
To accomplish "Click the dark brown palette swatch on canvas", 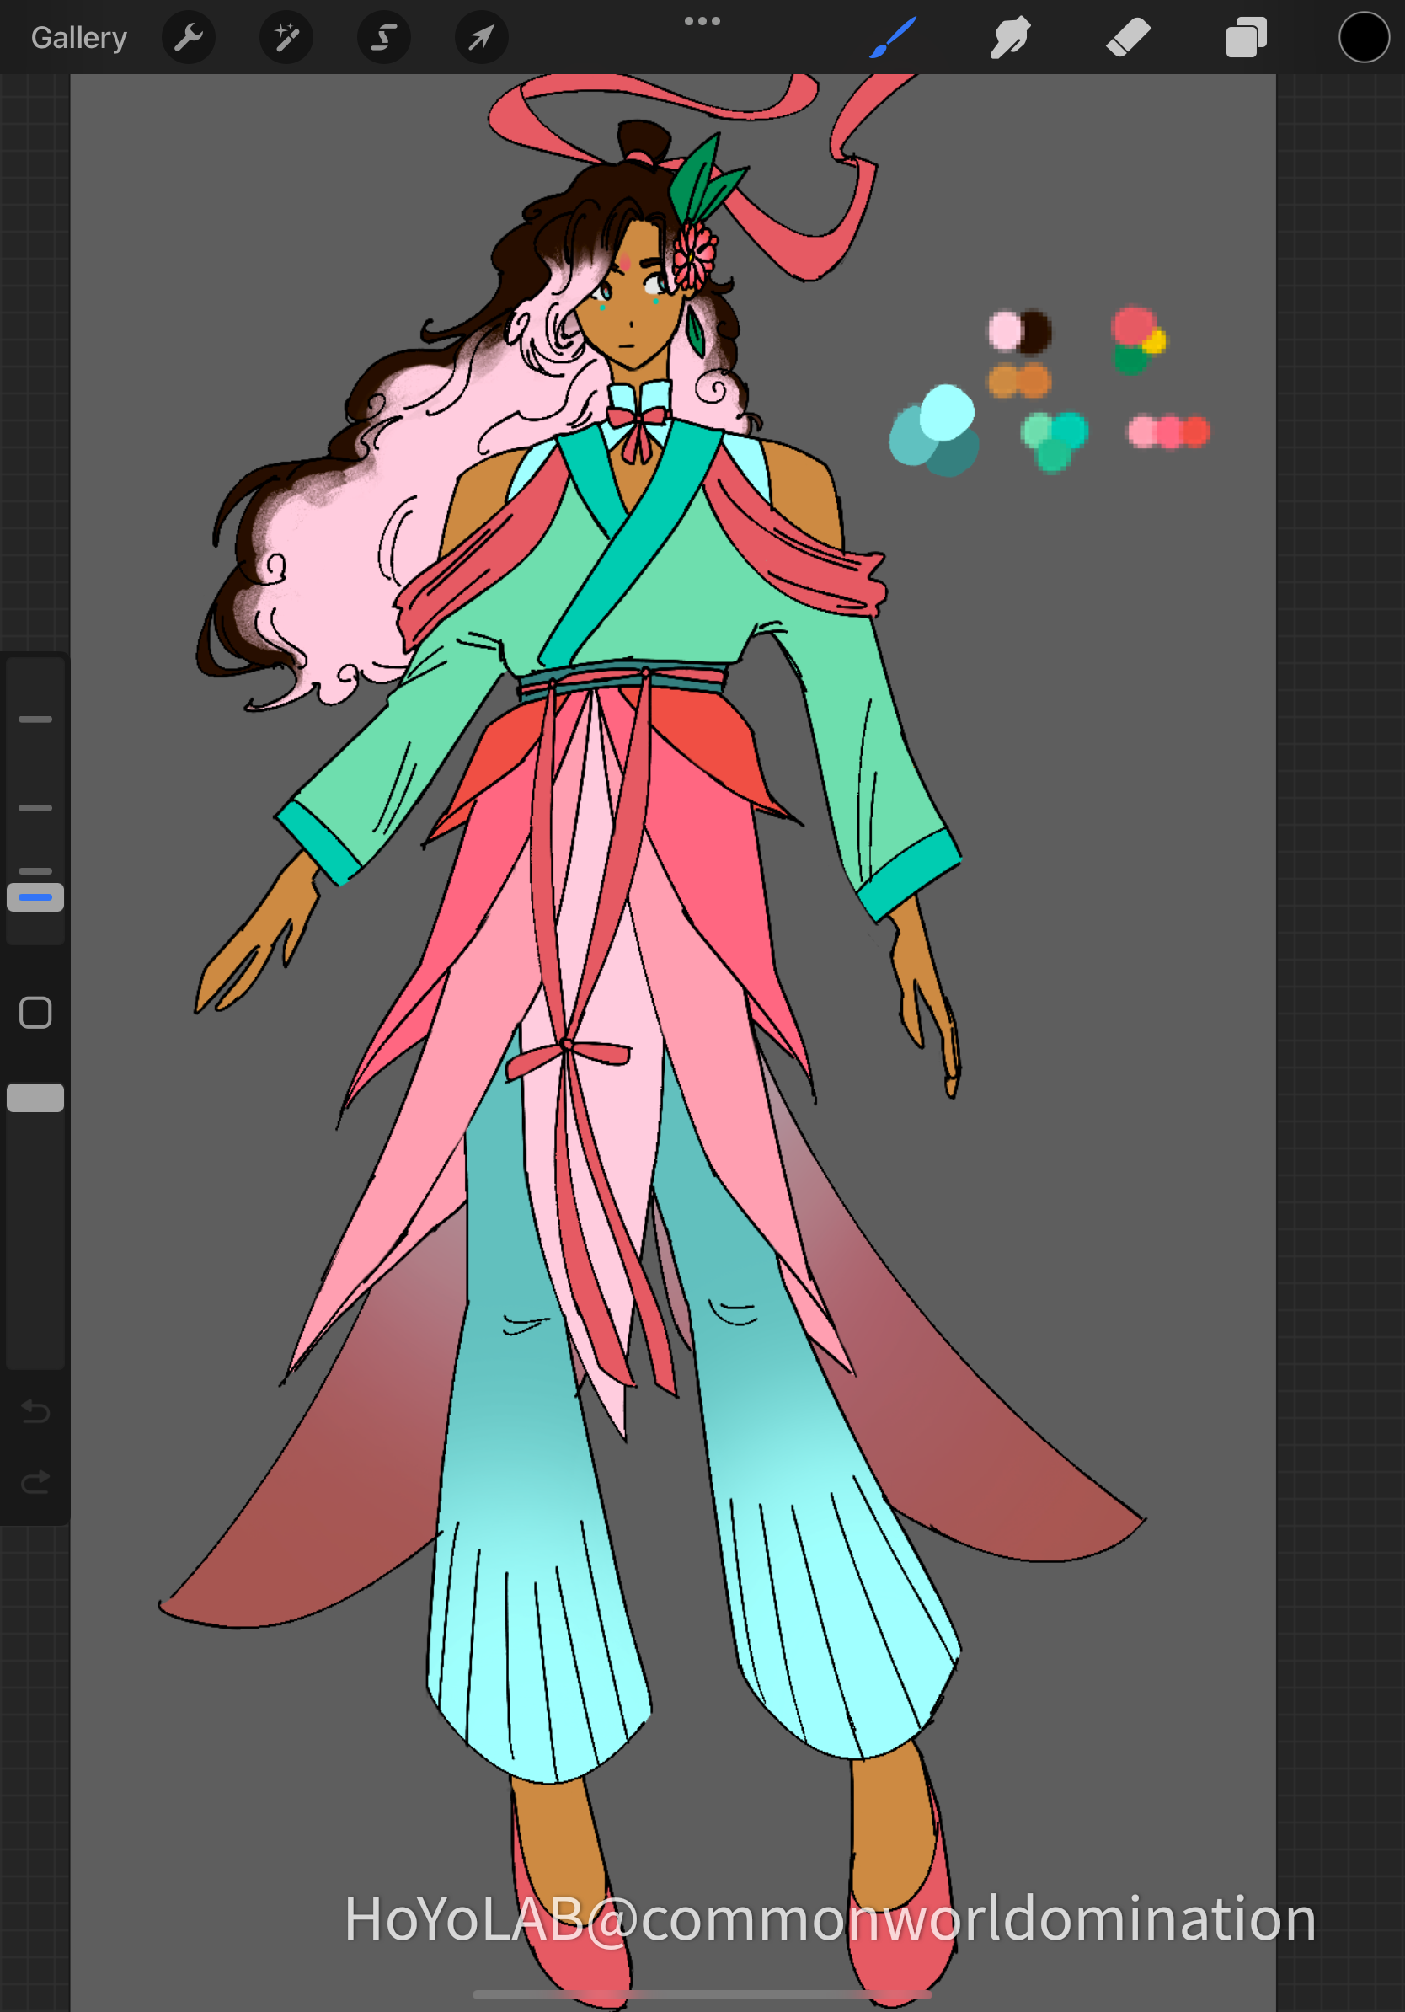I will (1035, 331).
